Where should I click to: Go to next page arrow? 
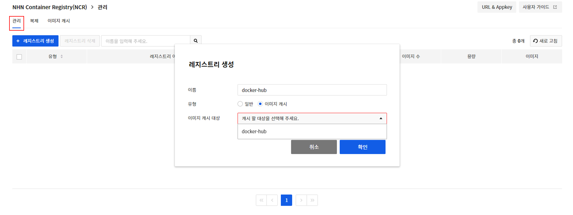pos(301,200)
